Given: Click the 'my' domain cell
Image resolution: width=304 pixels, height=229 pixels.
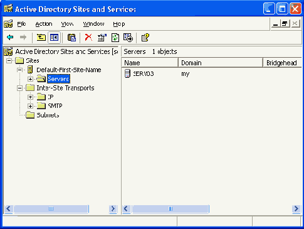Looking at the screenshot, I should click(186, 74).
